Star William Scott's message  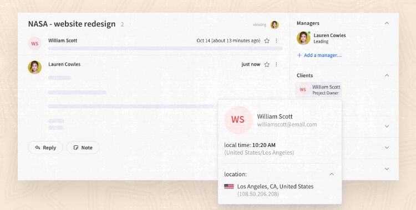pos(267,41)
